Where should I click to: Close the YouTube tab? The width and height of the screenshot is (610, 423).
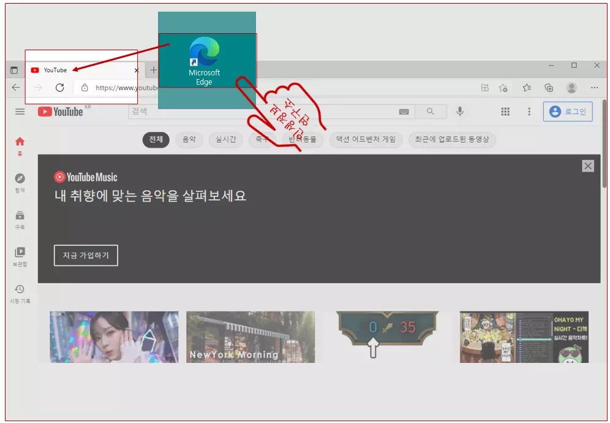point(137,70)
